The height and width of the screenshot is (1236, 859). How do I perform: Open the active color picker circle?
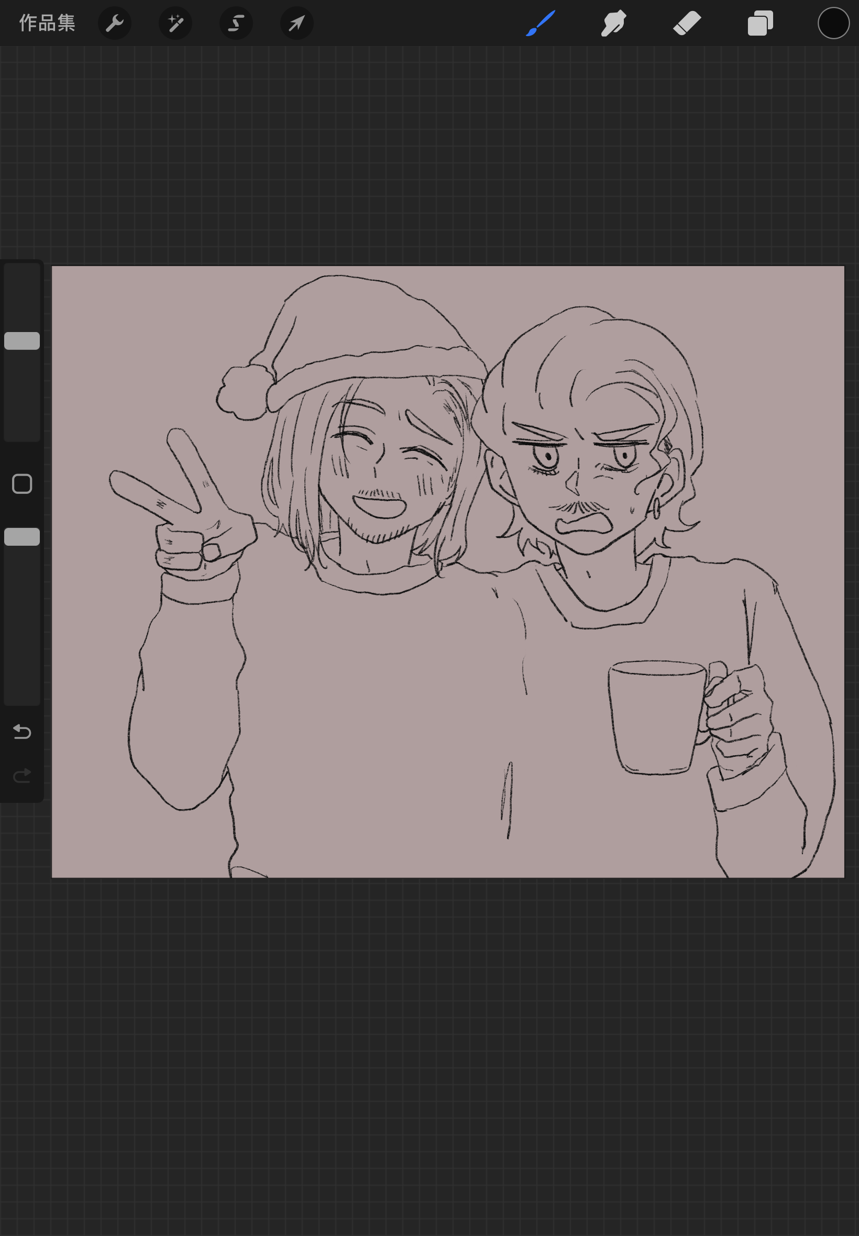[834, 23]
